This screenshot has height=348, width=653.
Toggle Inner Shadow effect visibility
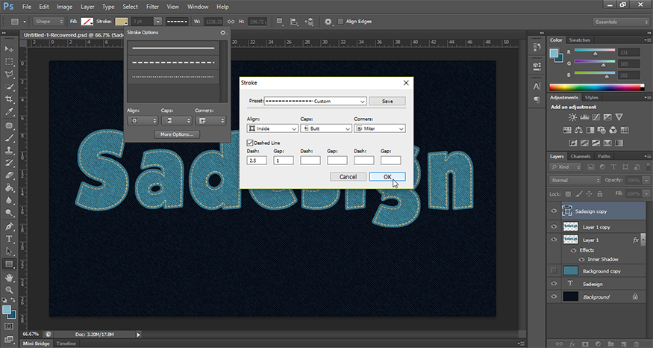pos(582,259)
